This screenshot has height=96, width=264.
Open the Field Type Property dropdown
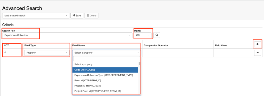pyautogui.click(x=47, y=53)
